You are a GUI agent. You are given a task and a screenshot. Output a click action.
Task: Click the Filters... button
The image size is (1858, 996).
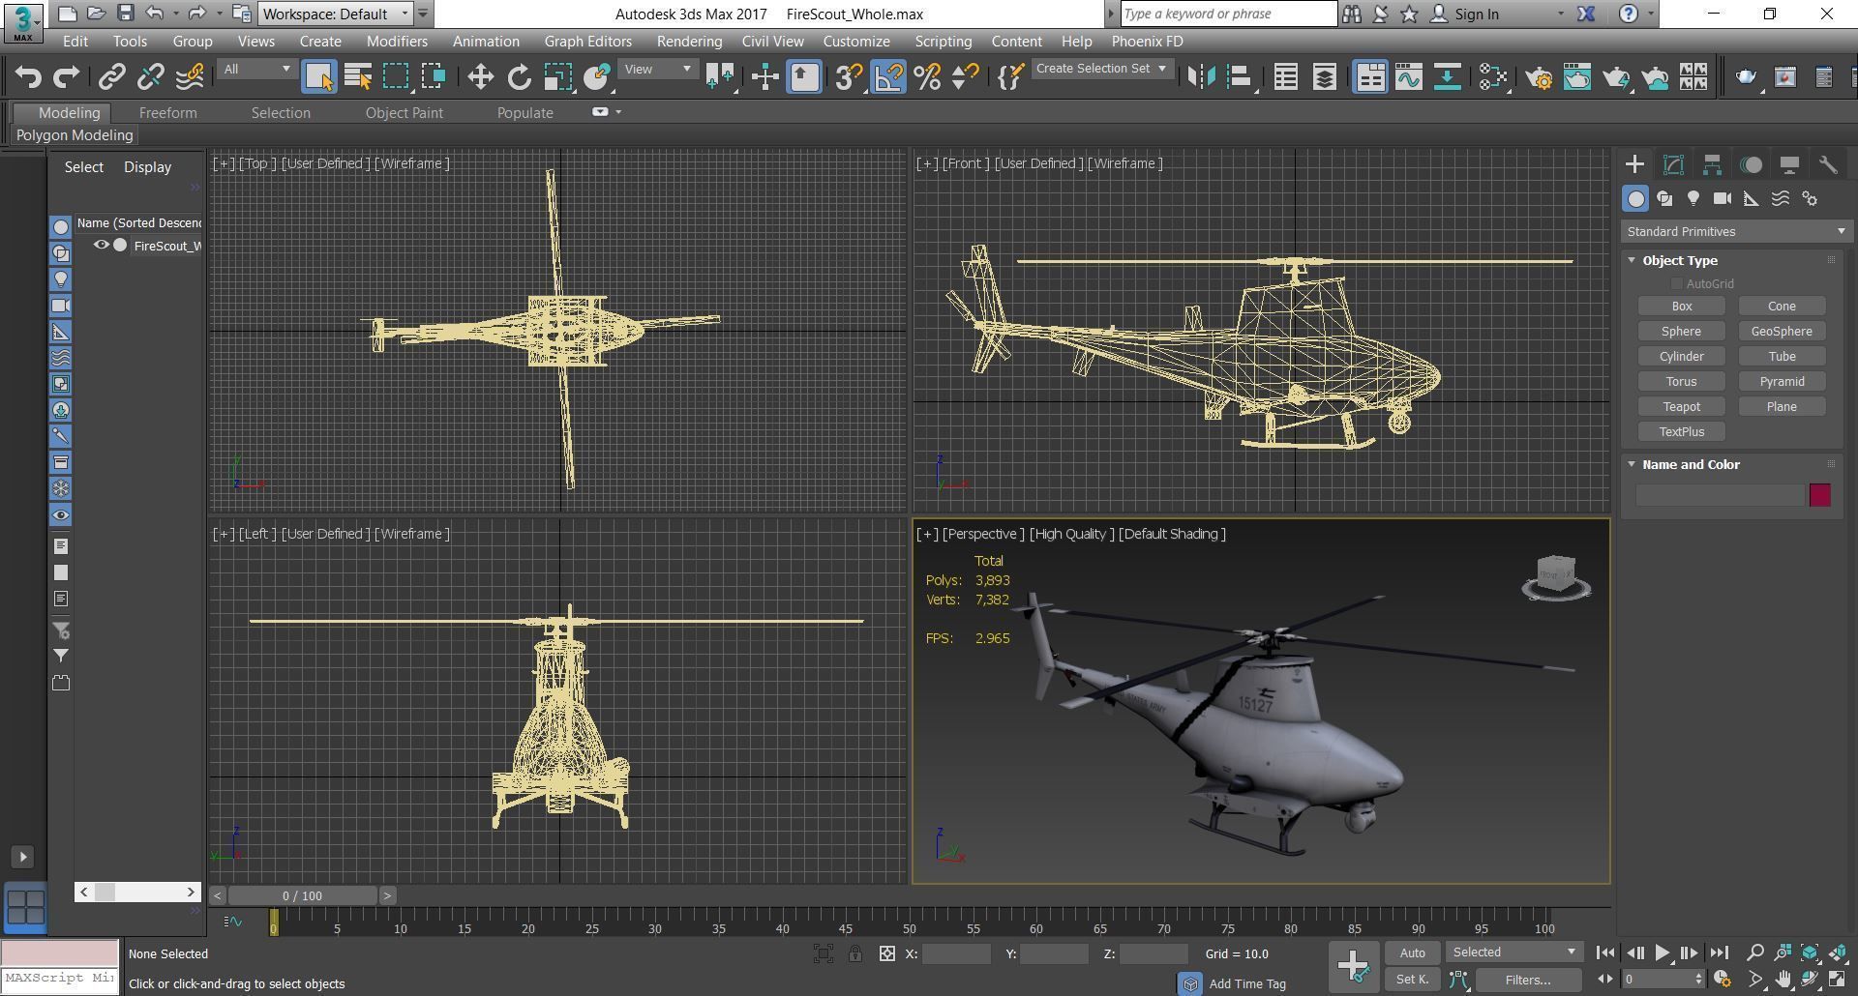[1528, 980]
